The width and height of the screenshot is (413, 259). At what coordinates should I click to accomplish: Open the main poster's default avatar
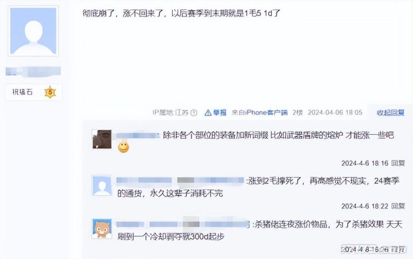tap(33, 31)
